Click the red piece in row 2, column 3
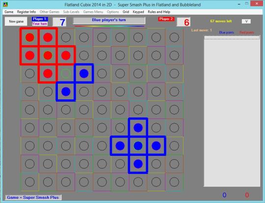Screen dimensions: 265x203 [66, 56]
